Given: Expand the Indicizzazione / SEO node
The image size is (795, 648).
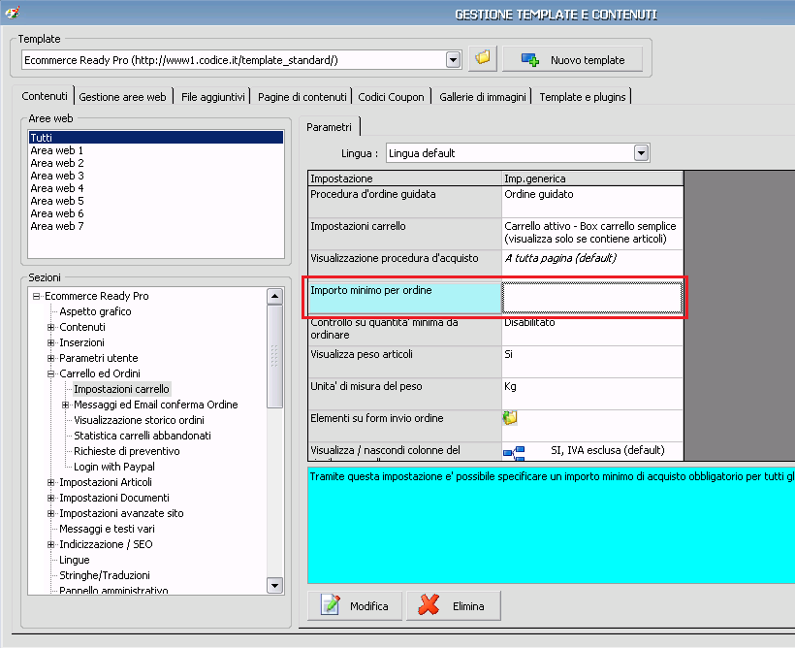Looking at the screenshot, I should tap(50, 544).
